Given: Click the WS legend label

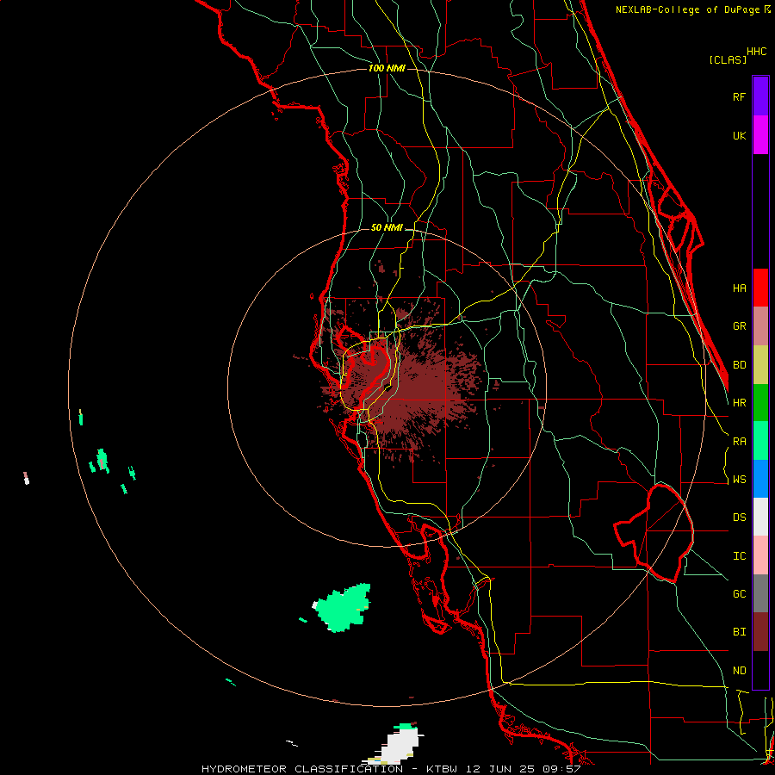Looking at the screenshot, I should pyautogui.click(x=739, y=480).
